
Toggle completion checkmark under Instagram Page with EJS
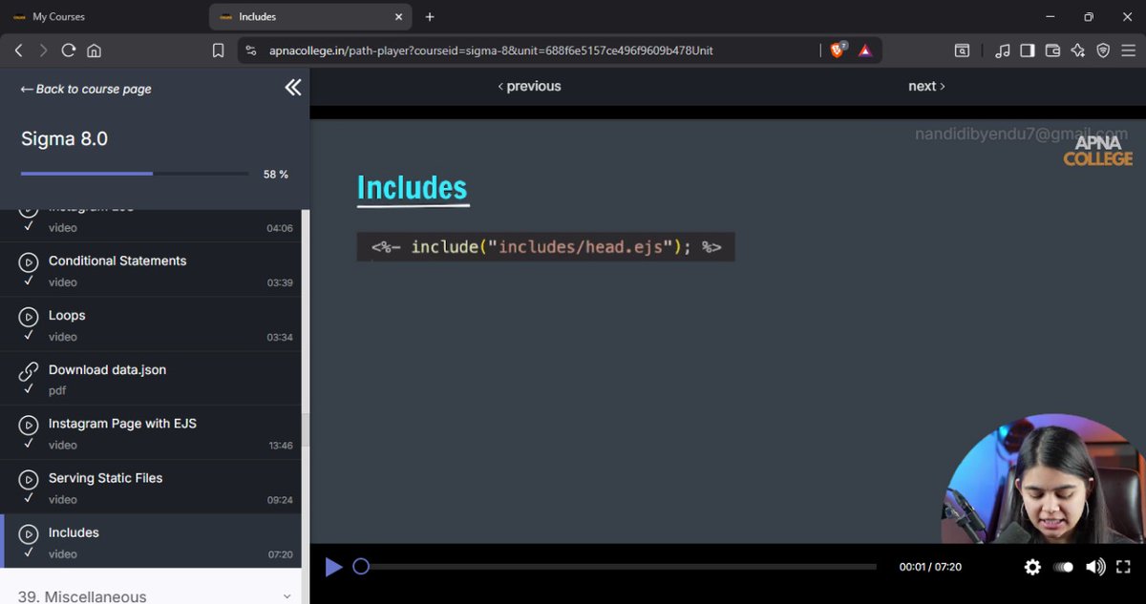(29, 445)
